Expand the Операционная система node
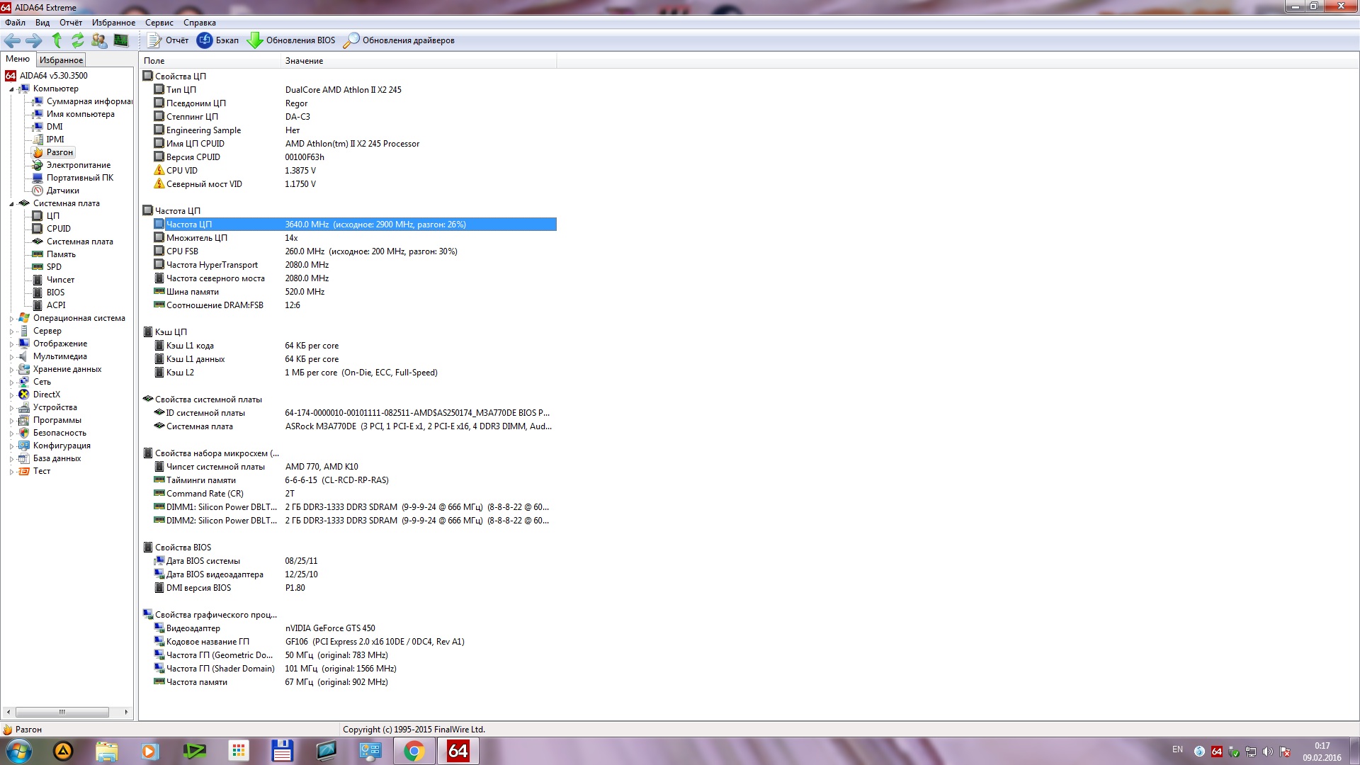1360x765 pixels. (x=11, y=319)
